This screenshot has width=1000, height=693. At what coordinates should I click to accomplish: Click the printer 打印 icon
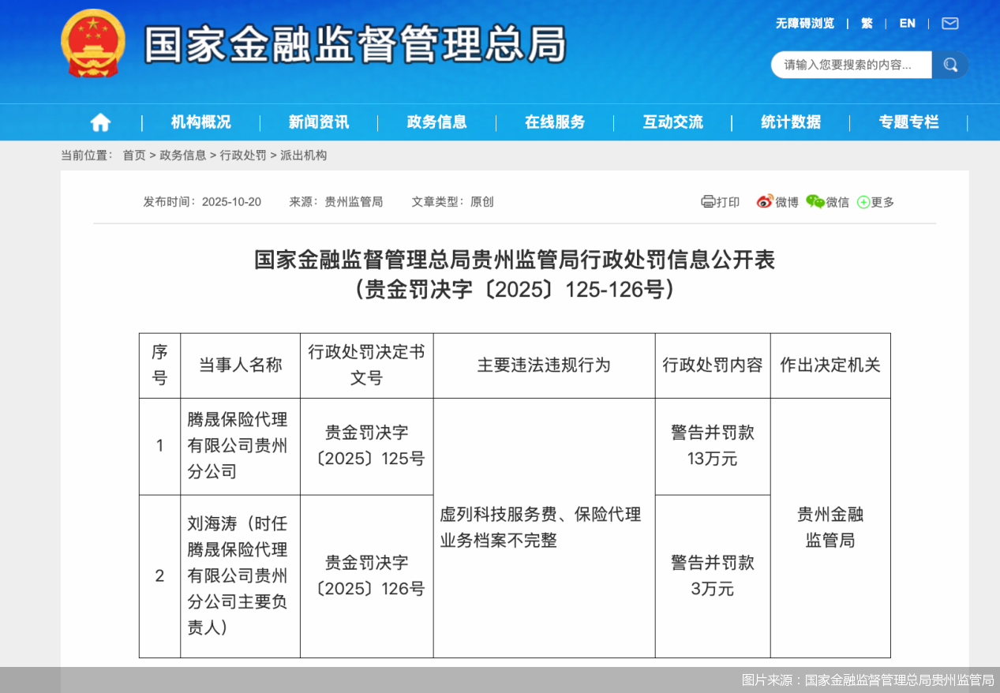(708, 201)
